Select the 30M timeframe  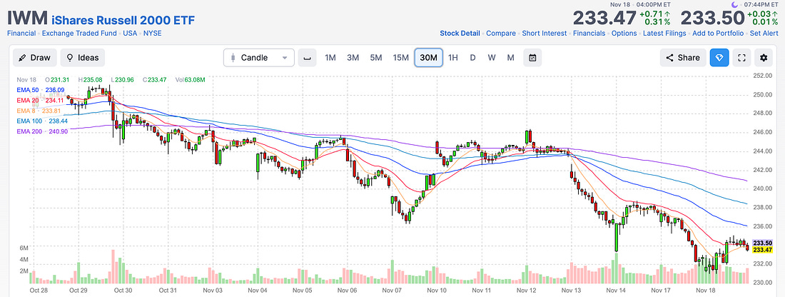(x=429, y=58)
